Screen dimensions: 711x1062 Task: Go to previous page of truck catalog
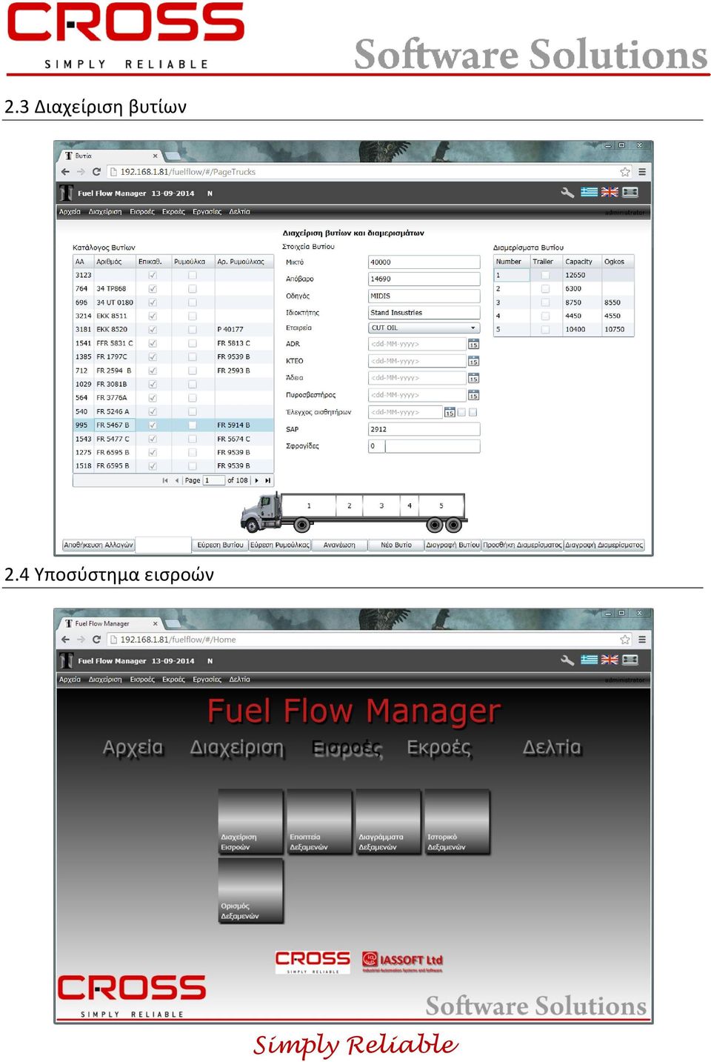coord(177,480)
